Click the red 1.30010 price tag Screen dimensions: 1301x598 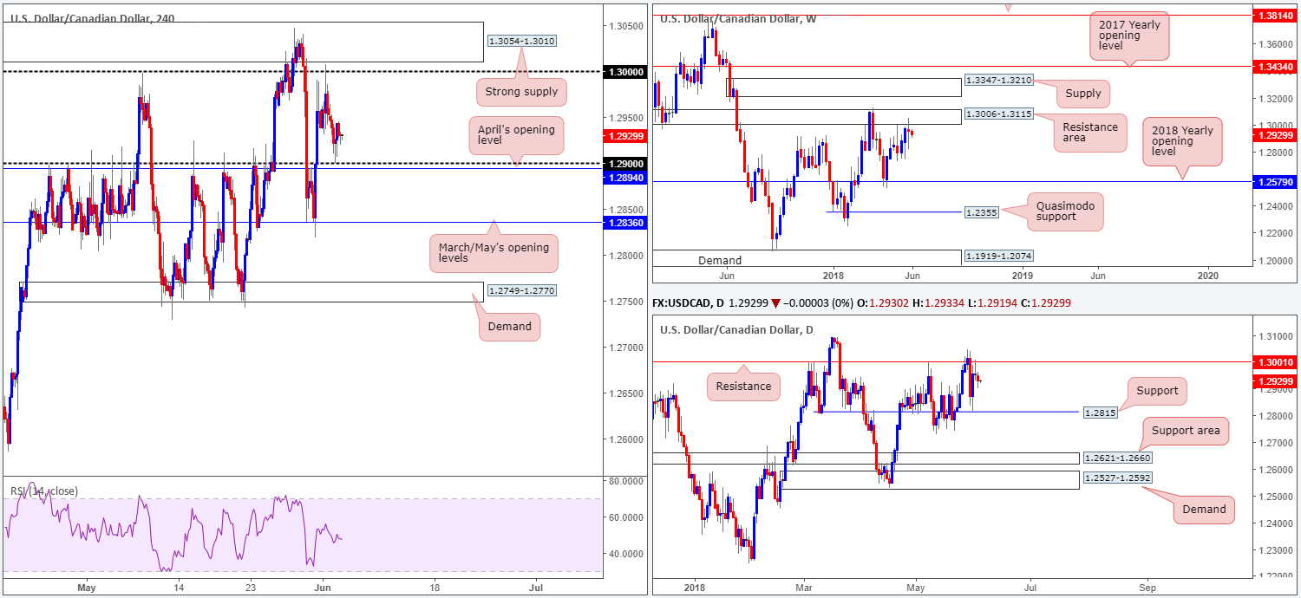point(1277,362)
